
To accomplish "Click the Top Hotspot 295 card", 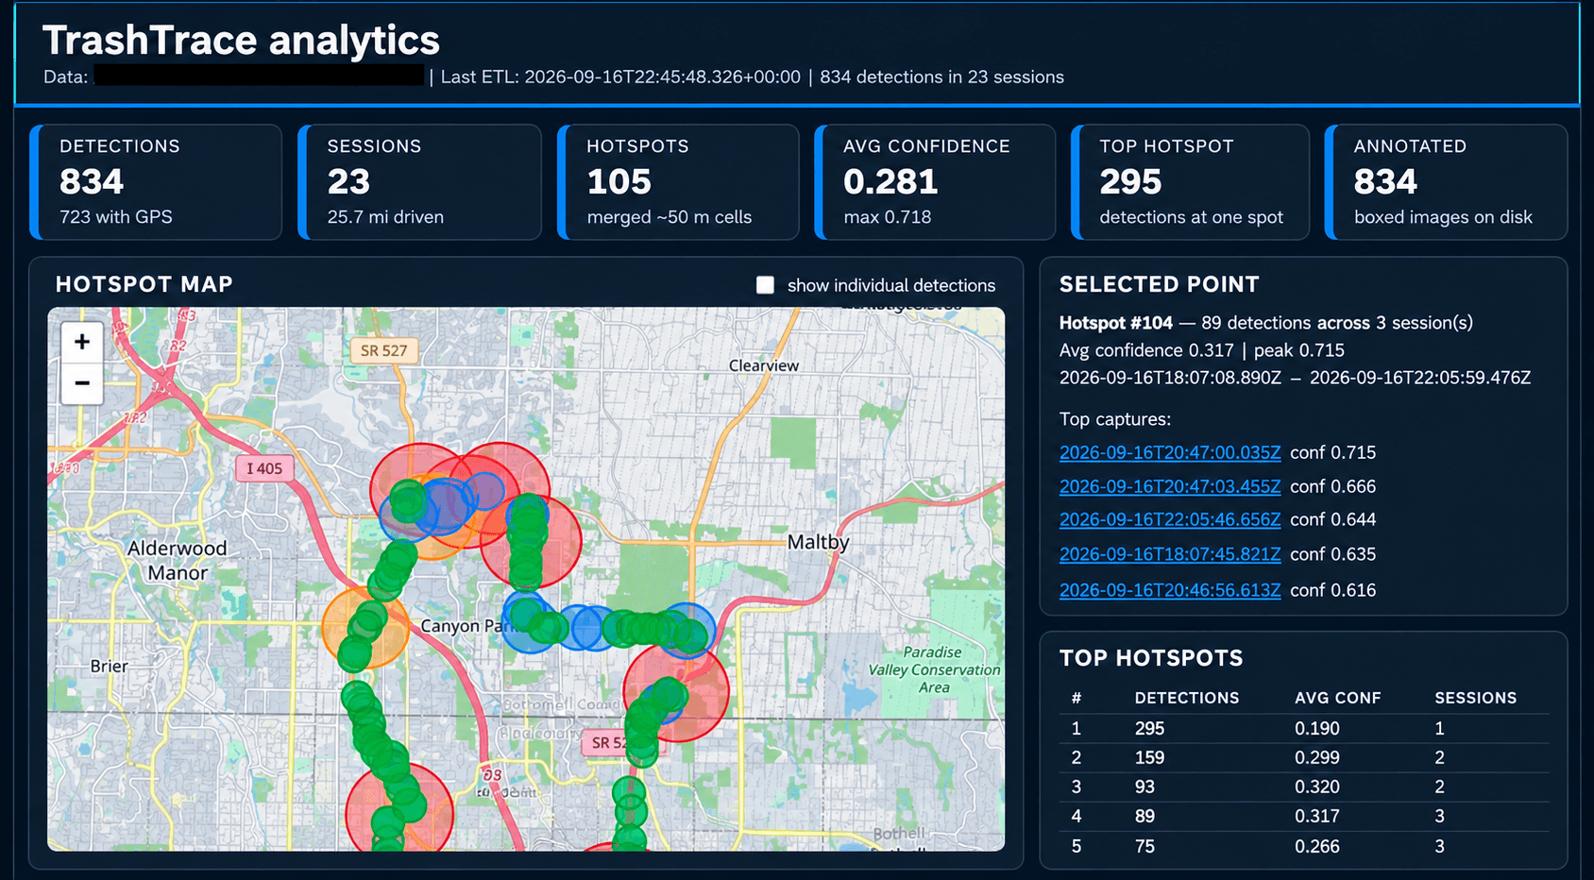I will (x=1190, y=182).
